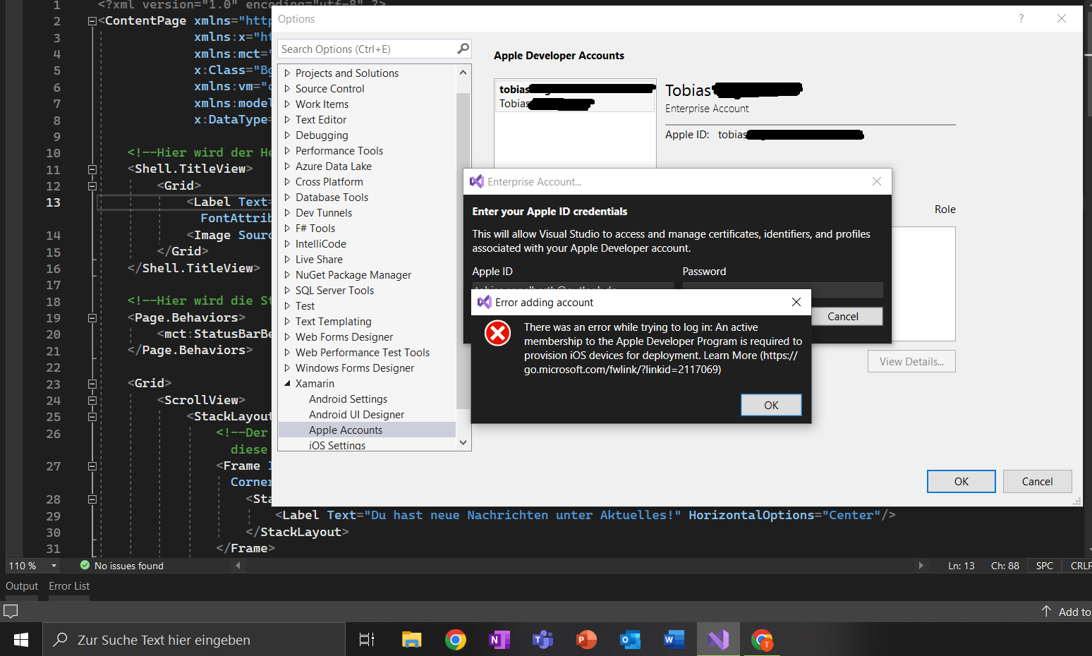Click the View Details button
The image size is (1092, 656).
[x=911, y=361]
